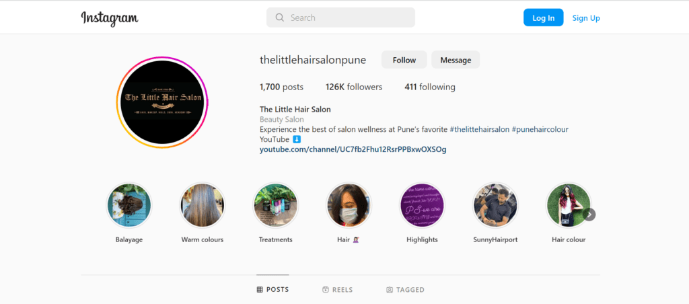Screen dimensions: 689x304
Task: Open The Little Hair Salon profile picture story
Action: click(162, 102)
